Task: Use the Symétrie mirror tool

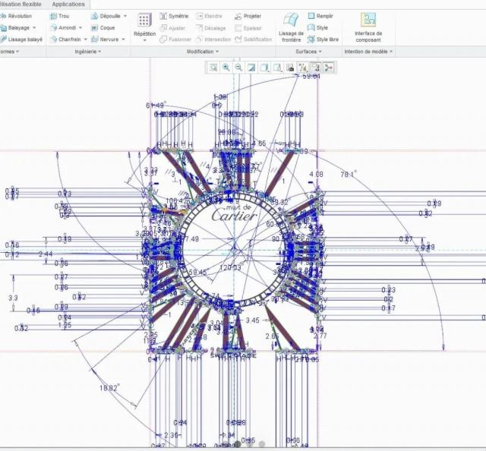Action: click(x=174, y=16)
